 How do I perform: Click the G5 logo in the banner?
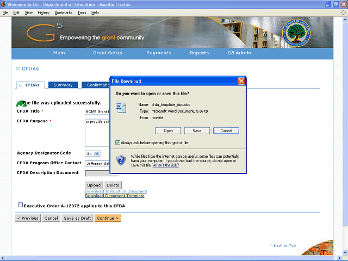click(45, 33)
